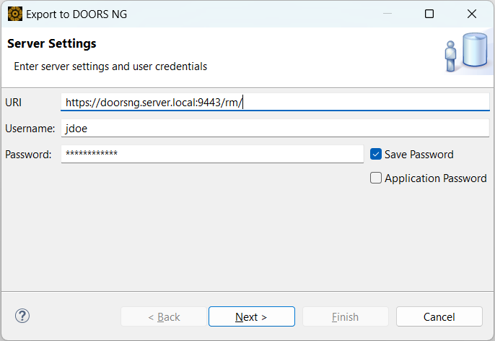The image size is (495, 341).
Task: Maximize the Export to DOORS NG window
Action: pyautogui.click(x=429, y=14)
